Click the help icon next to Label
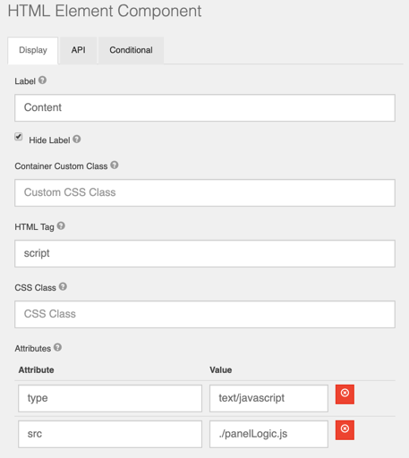 tap(42, 81)
